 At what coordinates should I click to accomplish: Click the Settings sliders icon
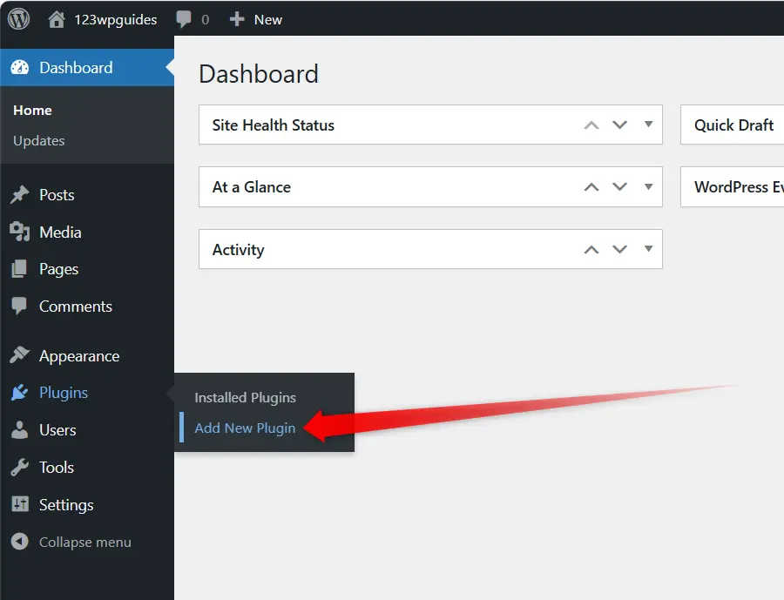19,505
